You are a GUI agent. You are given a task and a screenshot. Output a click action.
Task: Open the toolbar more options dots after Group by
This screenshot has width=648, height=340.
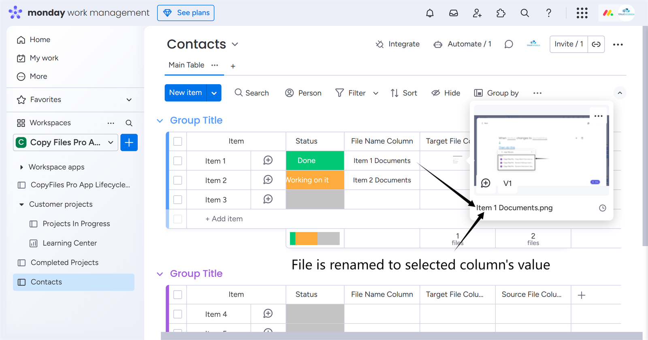(537, 93)
